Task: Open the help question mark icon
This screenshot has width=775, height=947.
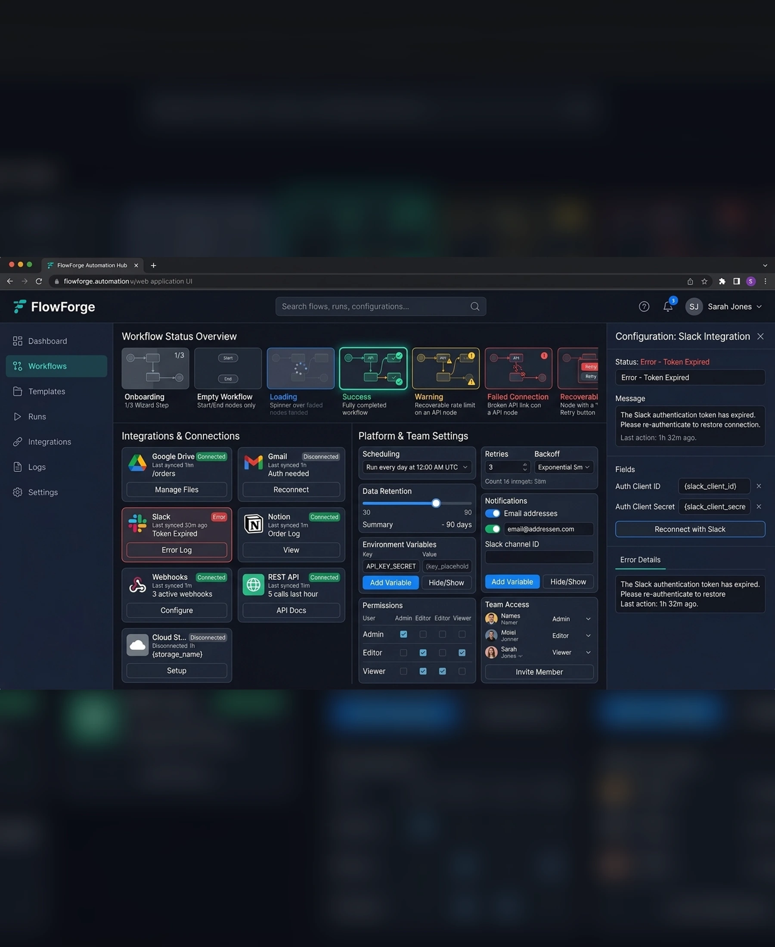Action: click(x=644, y=306)
